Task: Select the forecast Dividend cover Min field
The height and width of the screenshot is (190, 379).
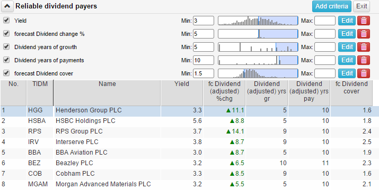Action: [x=204, y=73]
